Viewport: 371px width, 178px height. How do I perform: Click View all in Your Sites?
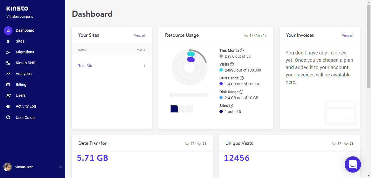(140, 35)
